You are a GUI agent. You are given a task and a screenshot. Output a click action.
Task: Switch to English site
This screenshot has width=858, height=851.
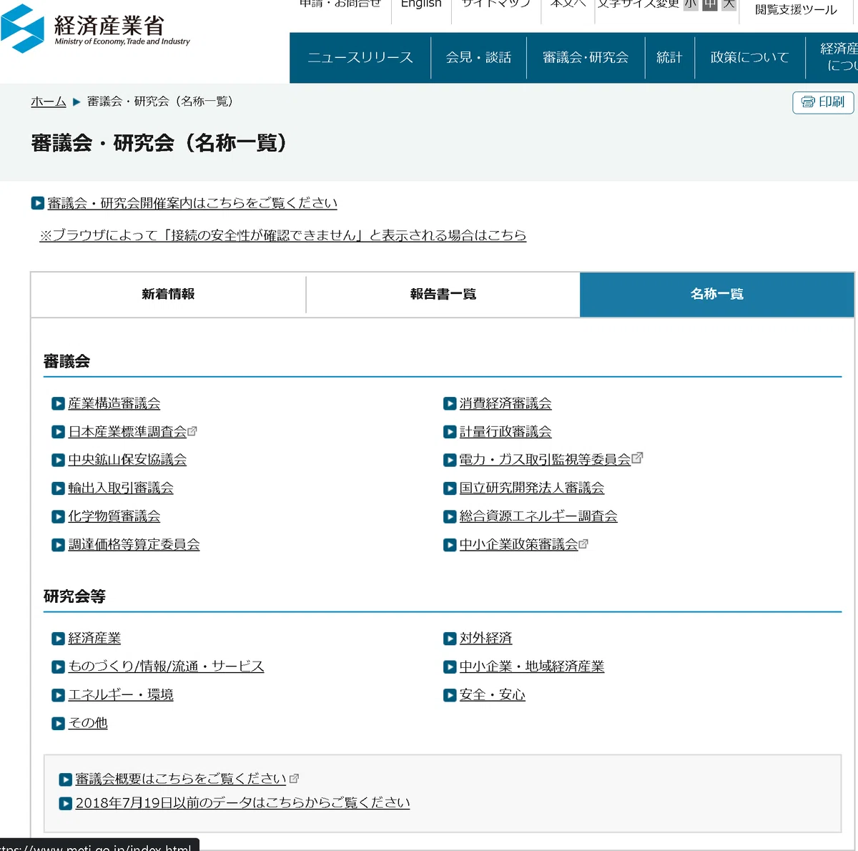coord(421,4)
